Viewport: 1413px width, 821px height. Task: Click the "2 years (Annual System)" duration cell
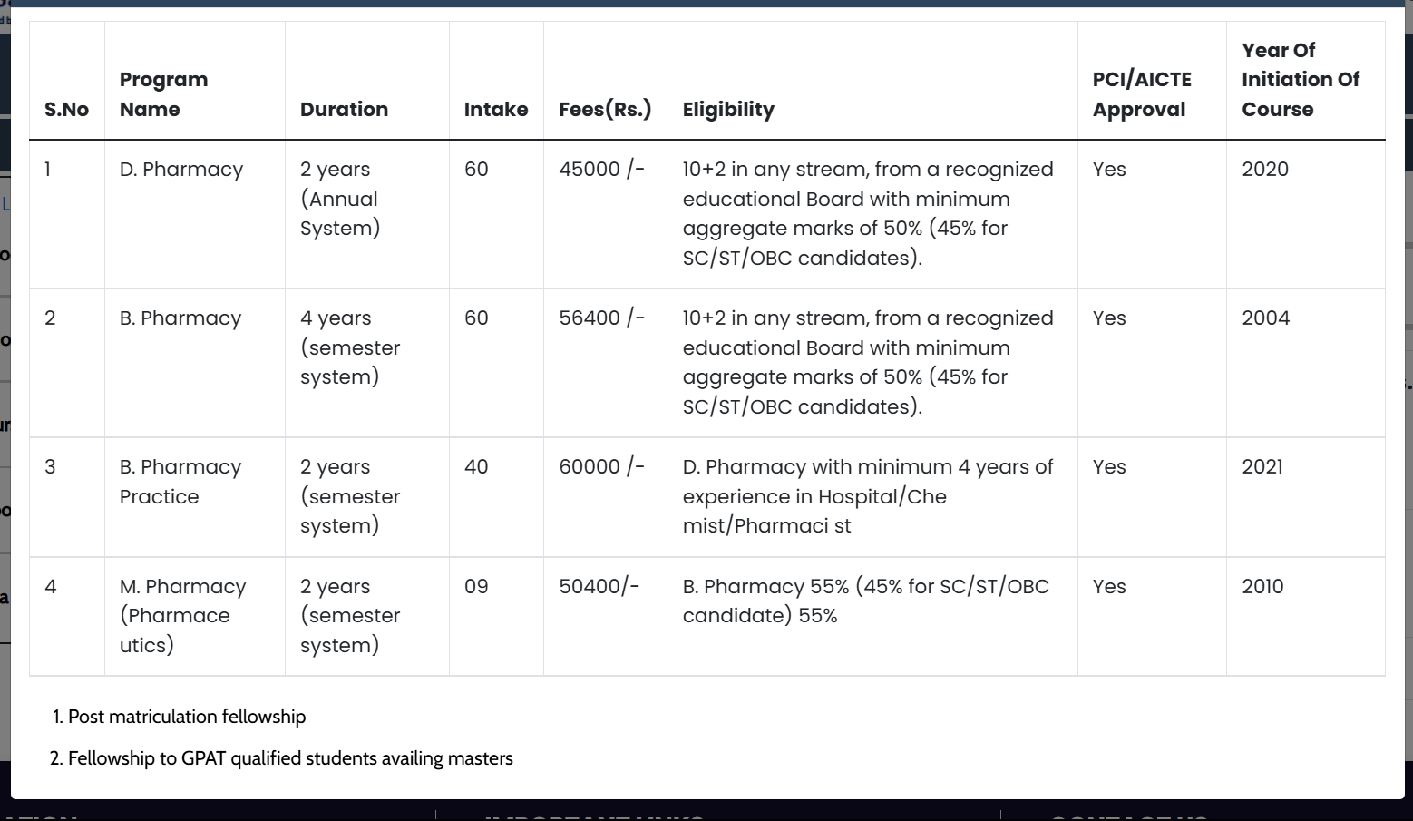[x=340, y=199]
